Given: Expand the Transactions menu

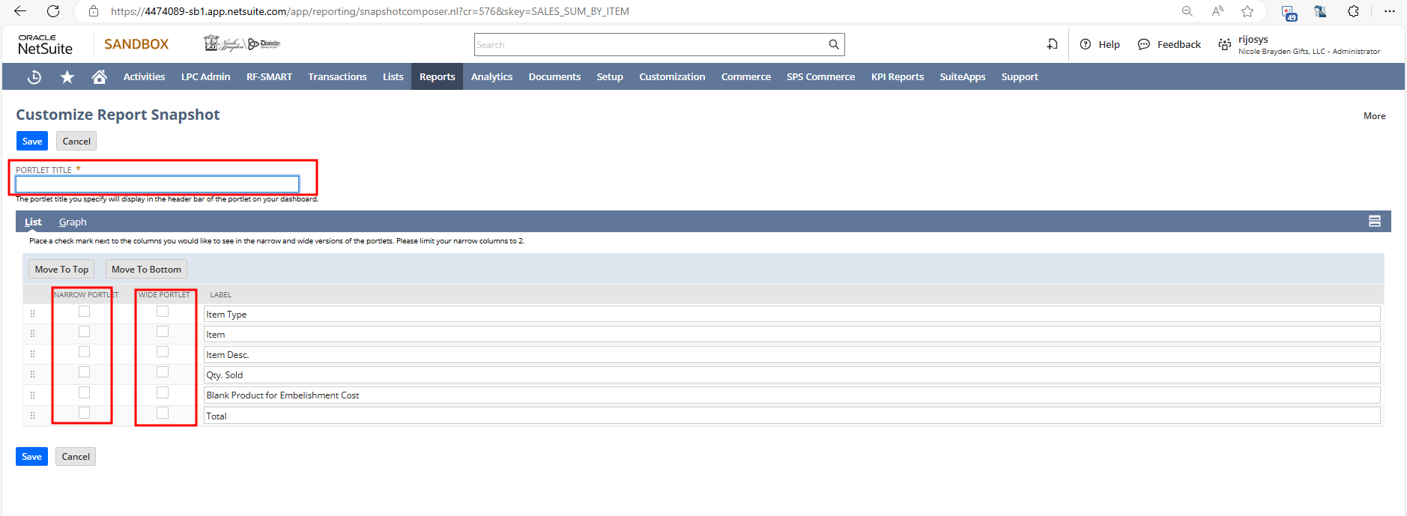Looking at the screenshot, I should point(337,77).
